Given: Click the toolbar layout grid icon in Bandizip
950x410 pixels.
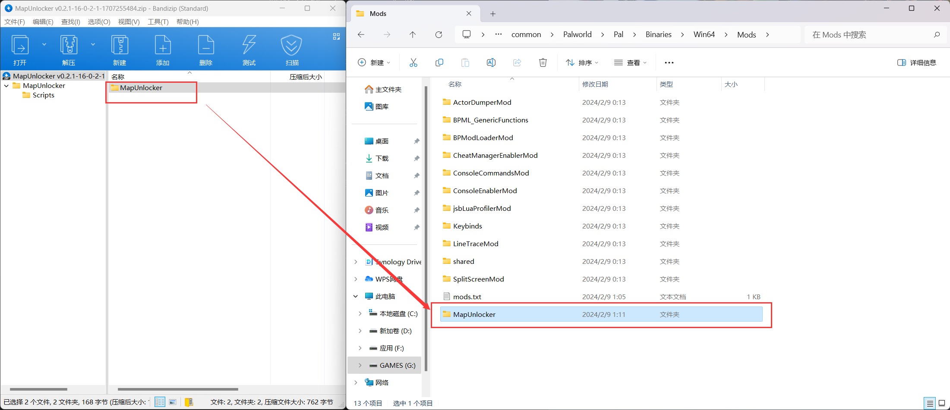Looking at the screenshot, I should (x=337, y=37).
